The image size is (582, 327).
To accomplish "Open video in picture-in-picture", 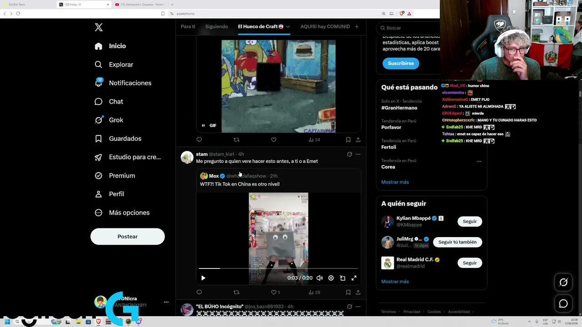I will point(342,278).
